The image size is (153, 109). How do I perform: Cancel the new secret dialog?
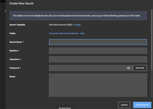click(124, 105)
